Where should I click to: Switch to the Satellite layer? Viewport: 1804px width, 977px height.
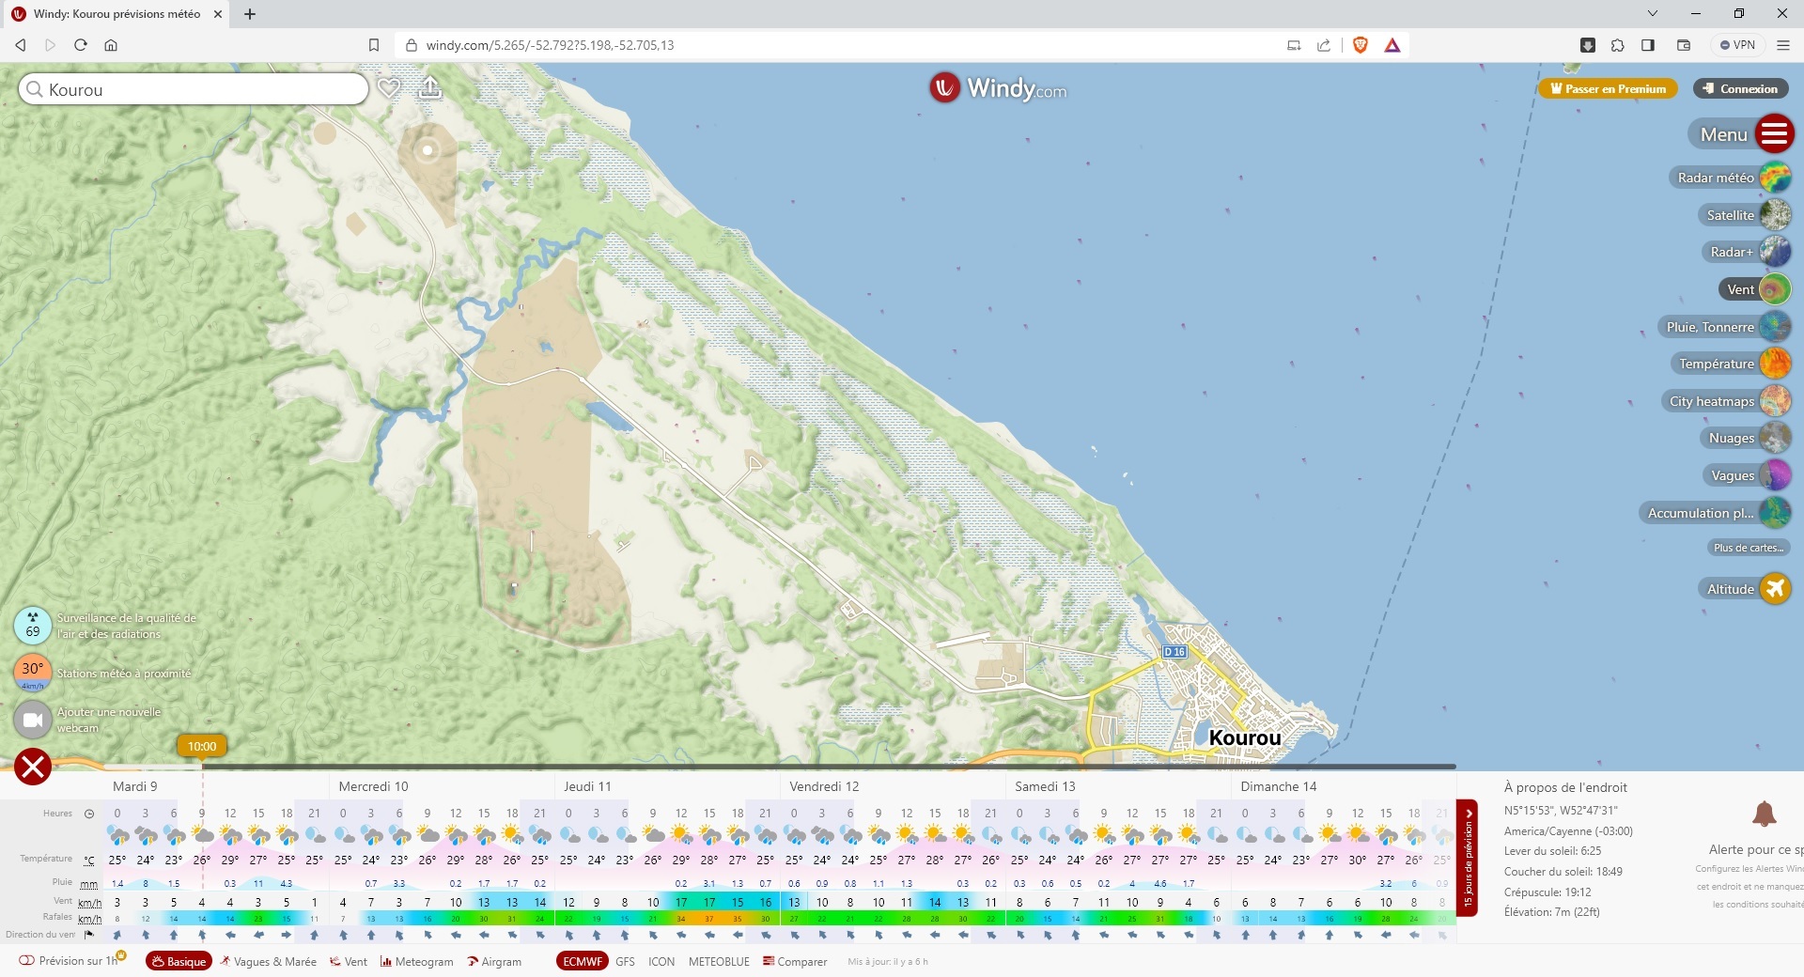coord(1745,215)
